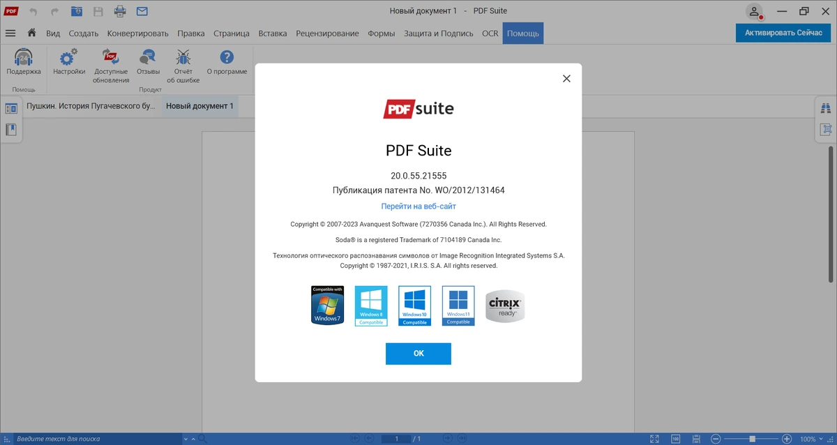Open the Вид tab
837x445 pixels.
coord(53,33)
